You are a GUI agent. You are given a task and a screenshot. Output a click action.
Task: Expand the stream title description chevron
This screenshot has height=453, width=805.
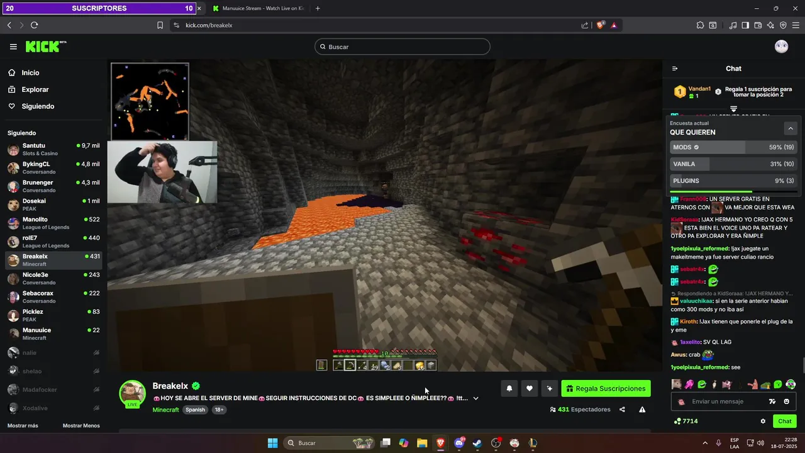click(475, 398)
